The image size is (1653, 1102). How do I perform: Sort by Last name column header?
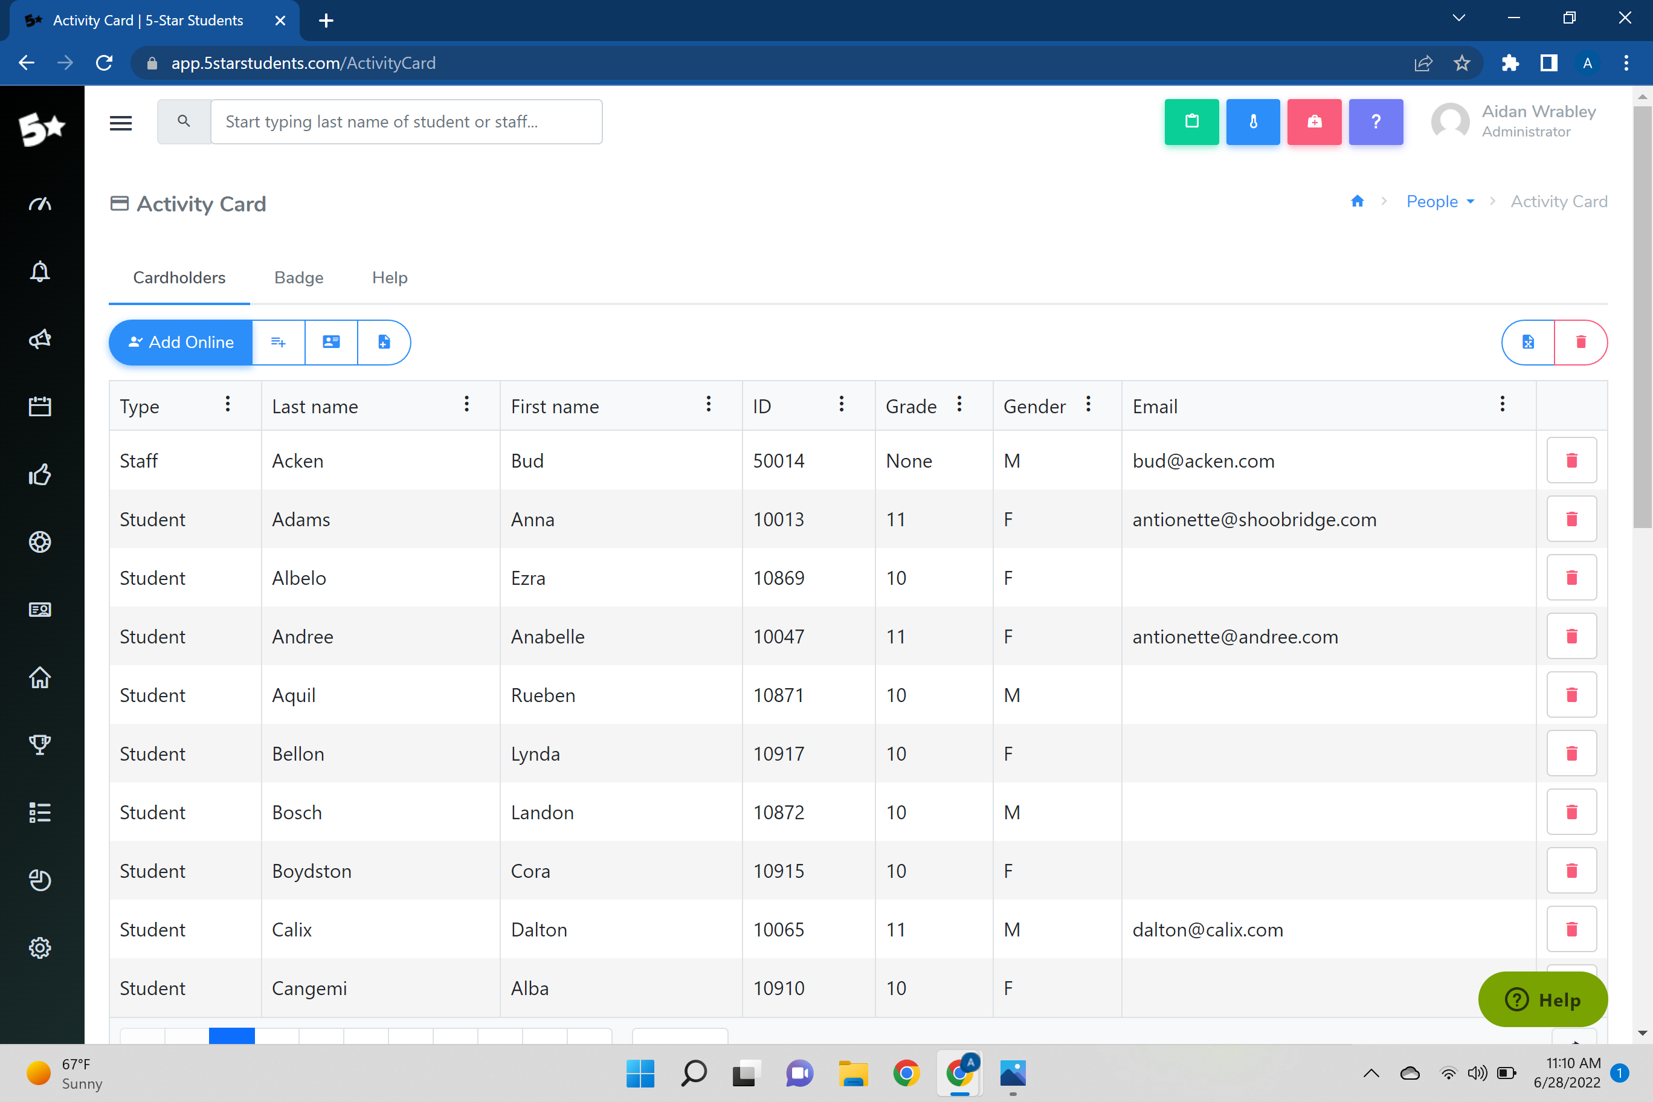[315, 406]
